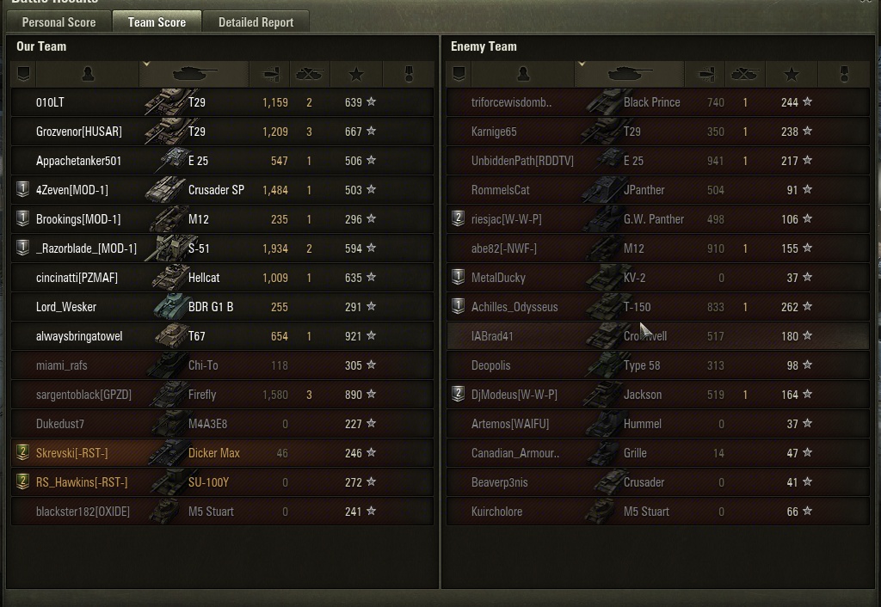Sort Our Team by kills icon
The image size is (881, 607).
309,75
